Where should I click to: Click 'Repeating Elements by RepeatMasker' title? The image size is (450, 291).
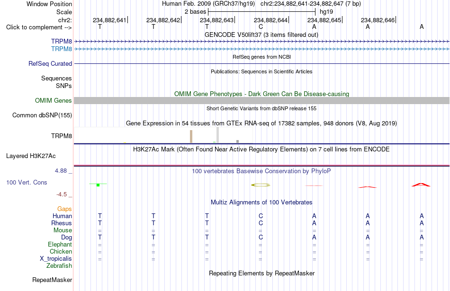coord(261,273)
